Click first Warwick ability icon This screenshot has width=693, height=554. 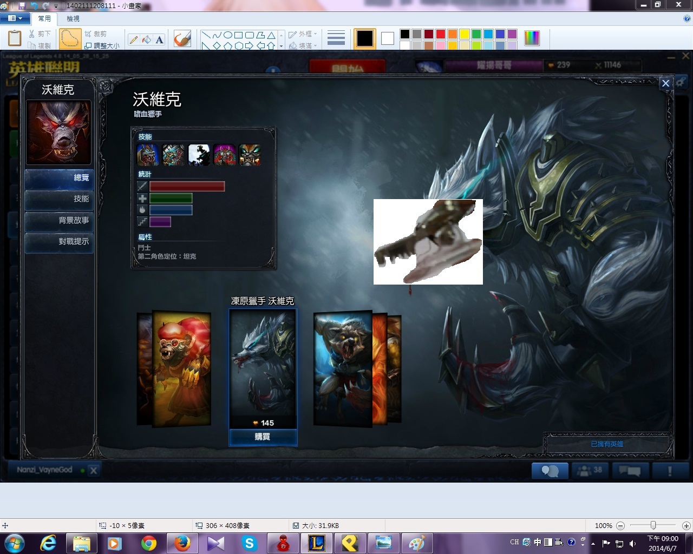coord(148,155)
